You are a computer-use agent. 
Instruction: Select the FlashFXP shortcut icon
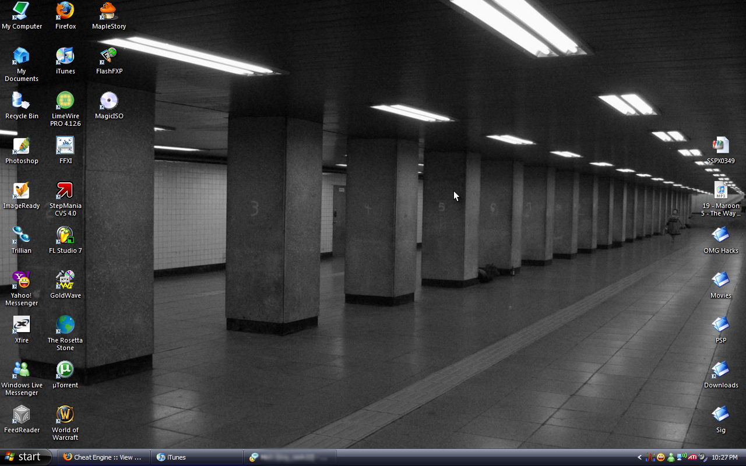click(x=109, y=61)
